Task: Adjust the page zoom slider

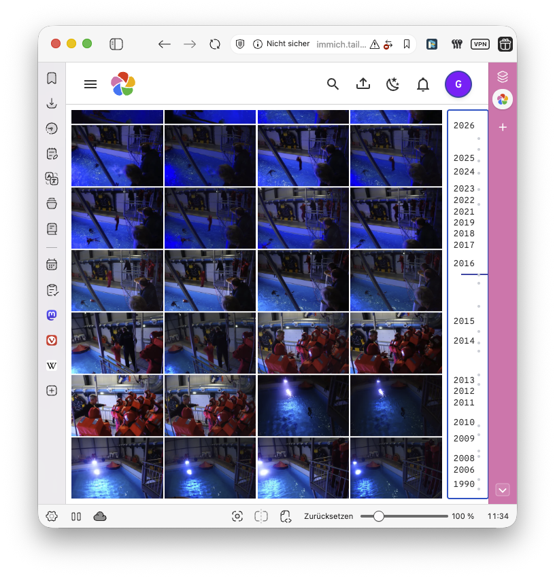Action: pos(379,516)
